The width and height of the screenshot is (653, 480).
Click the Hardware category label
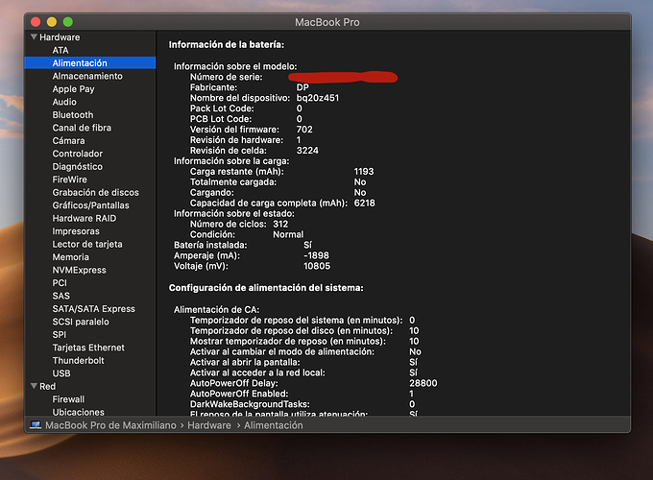60,37
